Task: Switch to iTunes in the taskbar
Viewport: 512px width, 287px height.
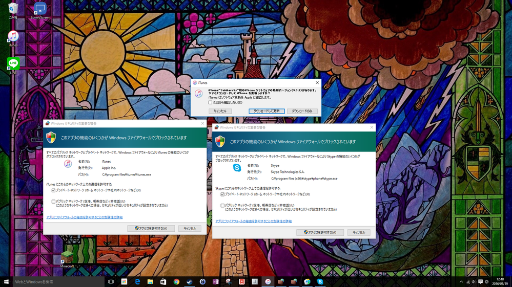Action: [x=268, y=281]
